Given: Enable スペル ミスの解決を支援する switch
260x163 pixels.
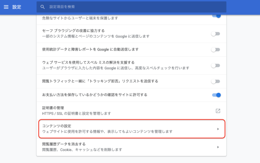Looking at the screenshot, I should (x=216, y=66).
